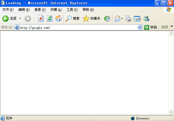
Task: Open the 工具(T) menu
Action: 72,10
